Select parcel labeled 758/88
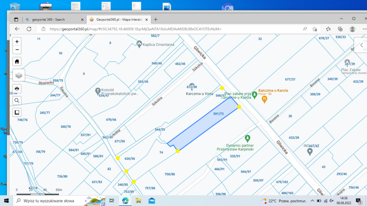 [170, 174]
